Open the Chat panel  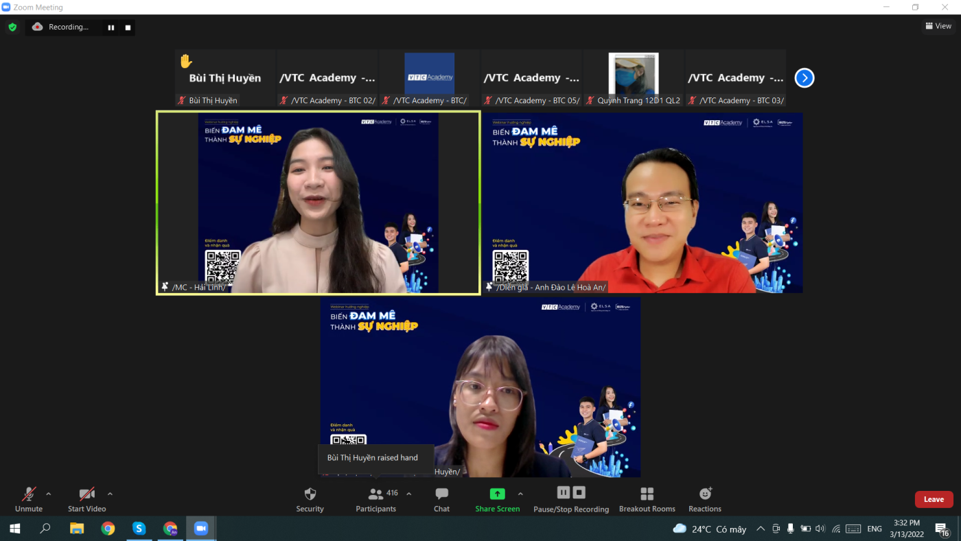441,498
